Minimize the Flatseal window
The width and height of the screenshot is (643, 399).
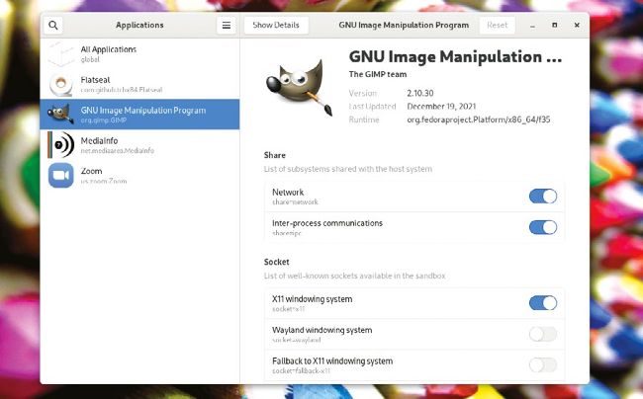click(532, 26)
